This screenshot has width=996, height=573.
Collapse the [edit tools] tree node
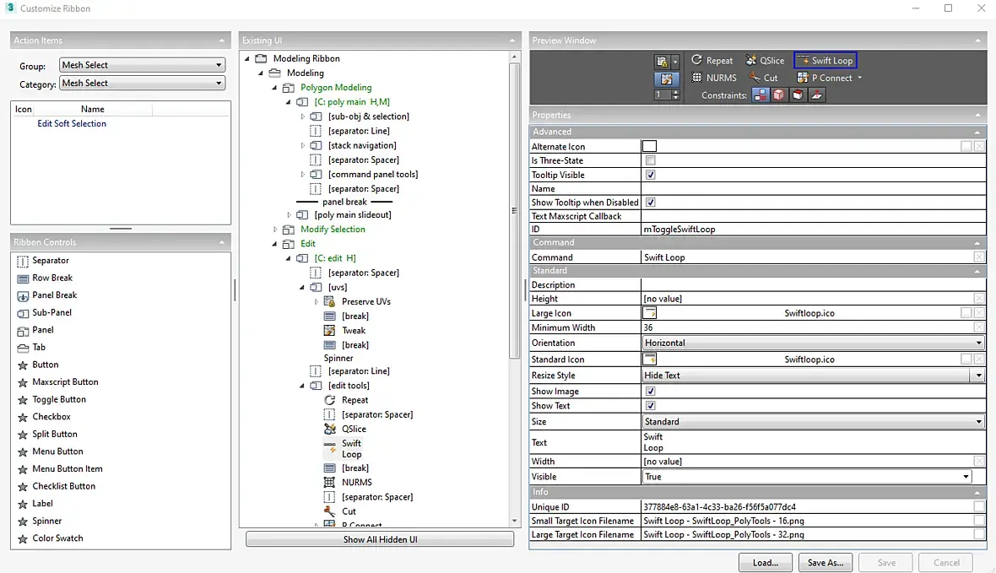point(302,386)
